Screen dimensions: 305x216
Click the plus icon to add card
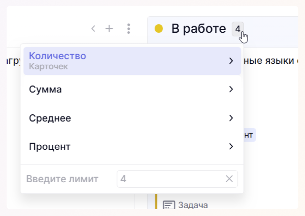(109, 29)
